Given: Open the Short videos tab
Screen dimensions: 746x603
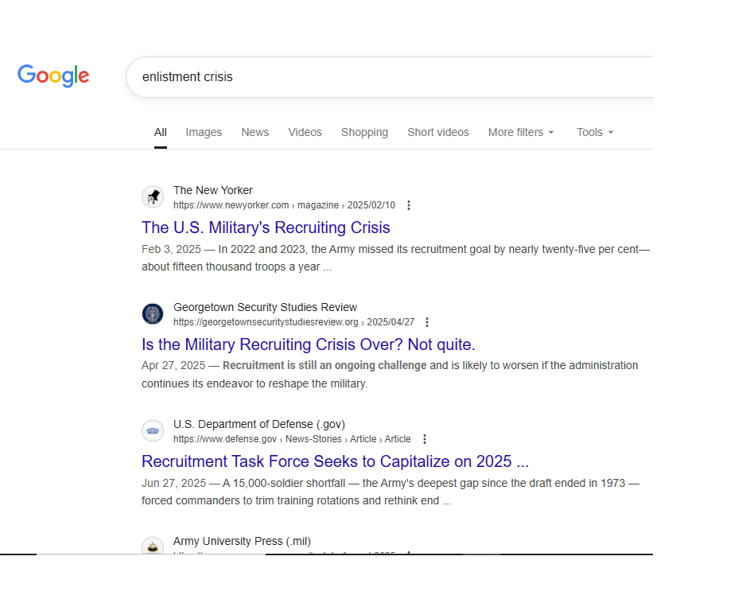Looking at the screenshot, I should pyautogui.click(x=438, y=132).
